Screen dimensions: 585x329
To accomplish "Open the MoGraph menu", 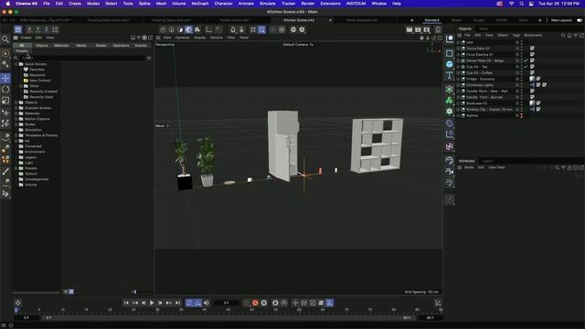I will pyautogui.click(x=200, y=4).
